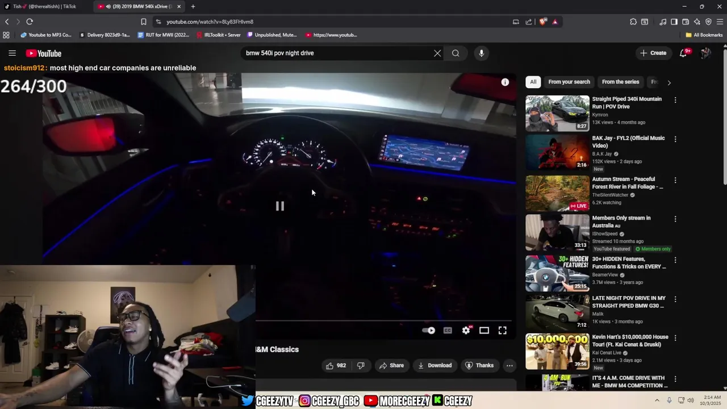This screenshot has height=409, width=727.
Task: Click the browser address bar URL
Action: tap(210, 22)
